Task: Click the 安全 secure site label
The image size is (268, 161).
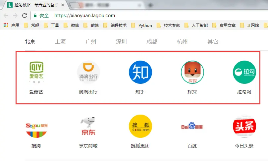Action: [x=44, y=16]
